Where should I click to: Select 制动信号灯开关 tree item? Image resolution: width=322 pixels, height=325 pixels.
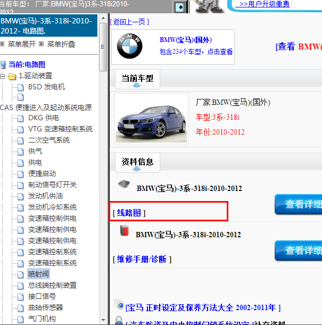pos(53,185)
